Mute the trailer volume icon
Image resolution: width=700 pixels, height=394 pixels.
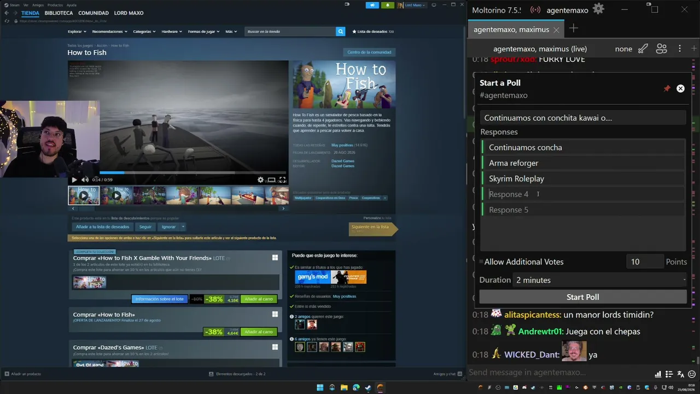(x=85, y=179)
